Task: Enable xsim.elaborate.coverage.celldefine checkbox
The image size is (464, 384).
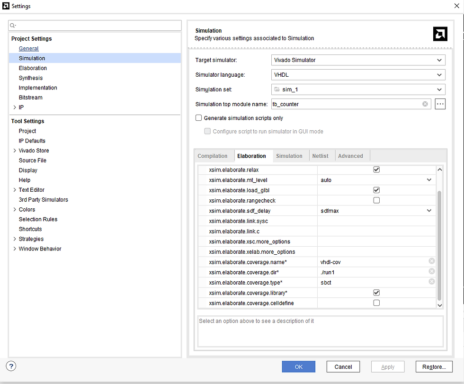Action: pos(376,303)
